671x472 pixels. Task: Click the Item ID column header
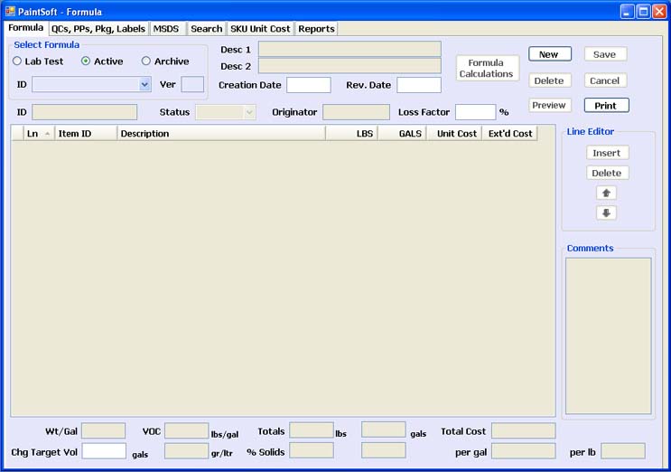pos(86,134)
